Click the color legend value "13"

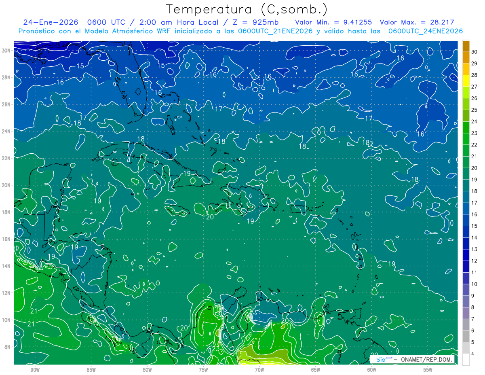pos(474,249)
